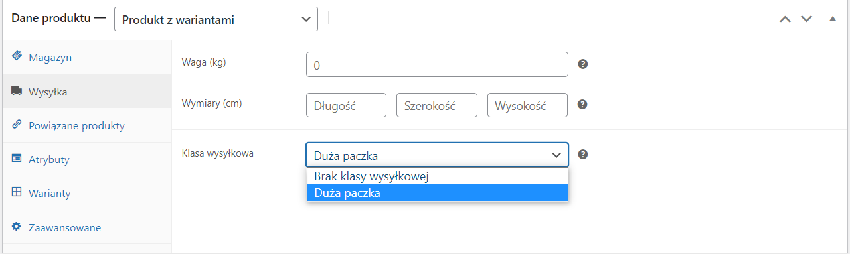Click the Zaawansowane gear icon
The width and height of the screenshot is (850, 254).
(17, 227)
